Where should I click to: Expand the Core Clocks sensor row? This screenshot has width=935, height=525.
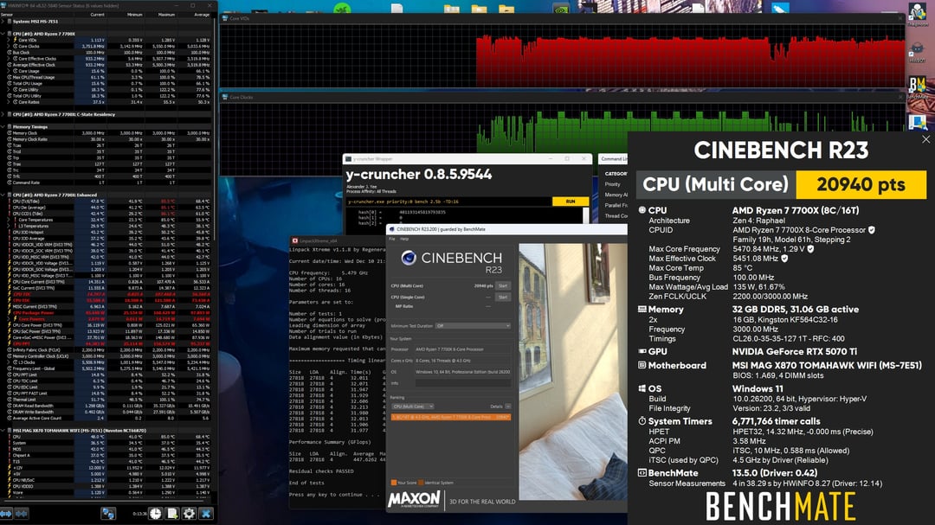[x=9, y=46]
